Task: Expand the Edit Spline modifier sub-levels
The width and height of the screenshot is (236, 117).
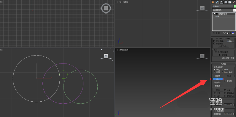Action: [x=217, y=14]
